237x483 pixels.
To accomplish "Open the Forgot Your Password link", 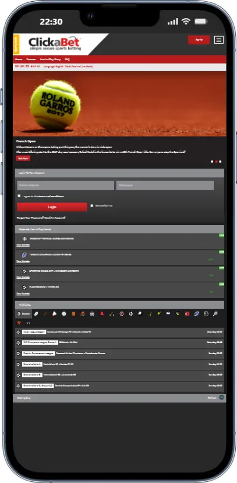I will (30, 218).
